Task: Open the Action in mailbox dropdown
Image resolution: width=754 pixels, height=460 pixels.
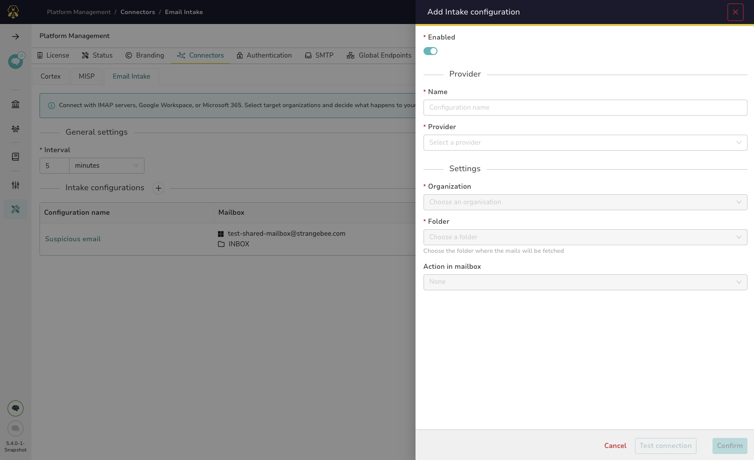Action: click(585, 282)
